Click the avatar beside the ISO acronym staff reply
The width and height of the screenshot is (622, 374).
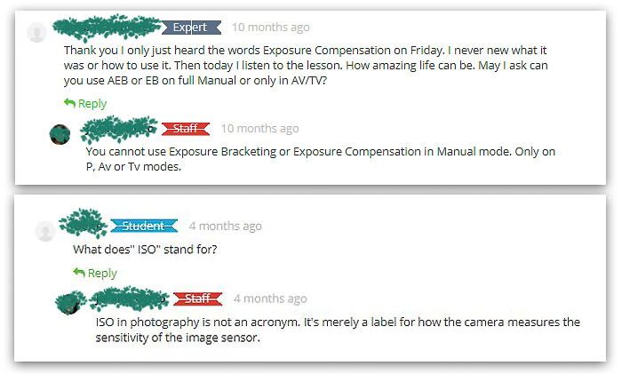tap(65, 303)
